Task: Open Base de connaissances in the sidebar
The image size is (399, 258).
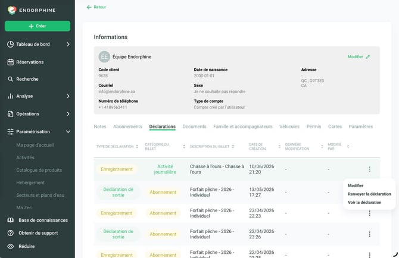Action: coord(43,220)
